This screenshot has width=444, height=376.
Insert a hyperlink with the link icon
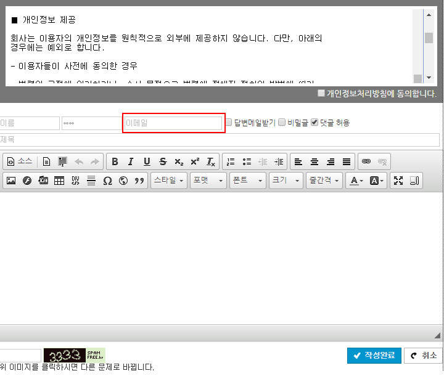[x=366, y=161]
